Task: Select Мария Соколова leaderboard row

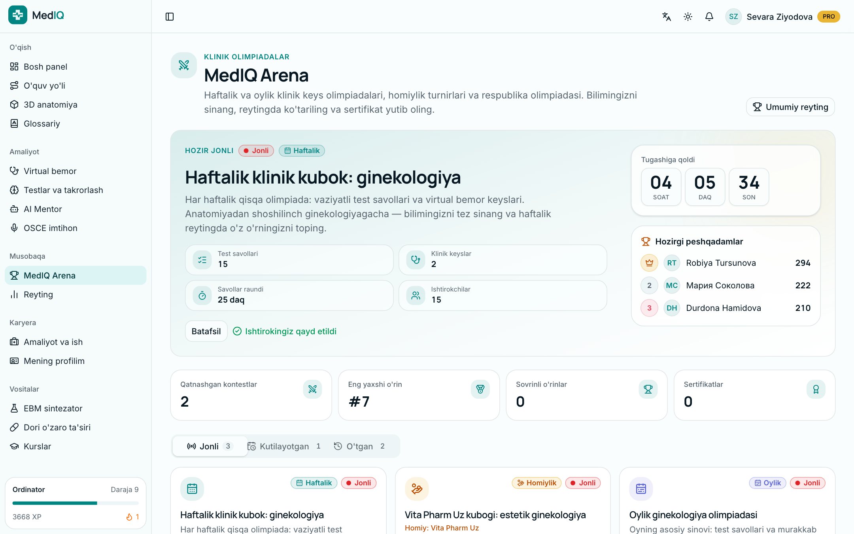Action: click(x=726, y=285)
